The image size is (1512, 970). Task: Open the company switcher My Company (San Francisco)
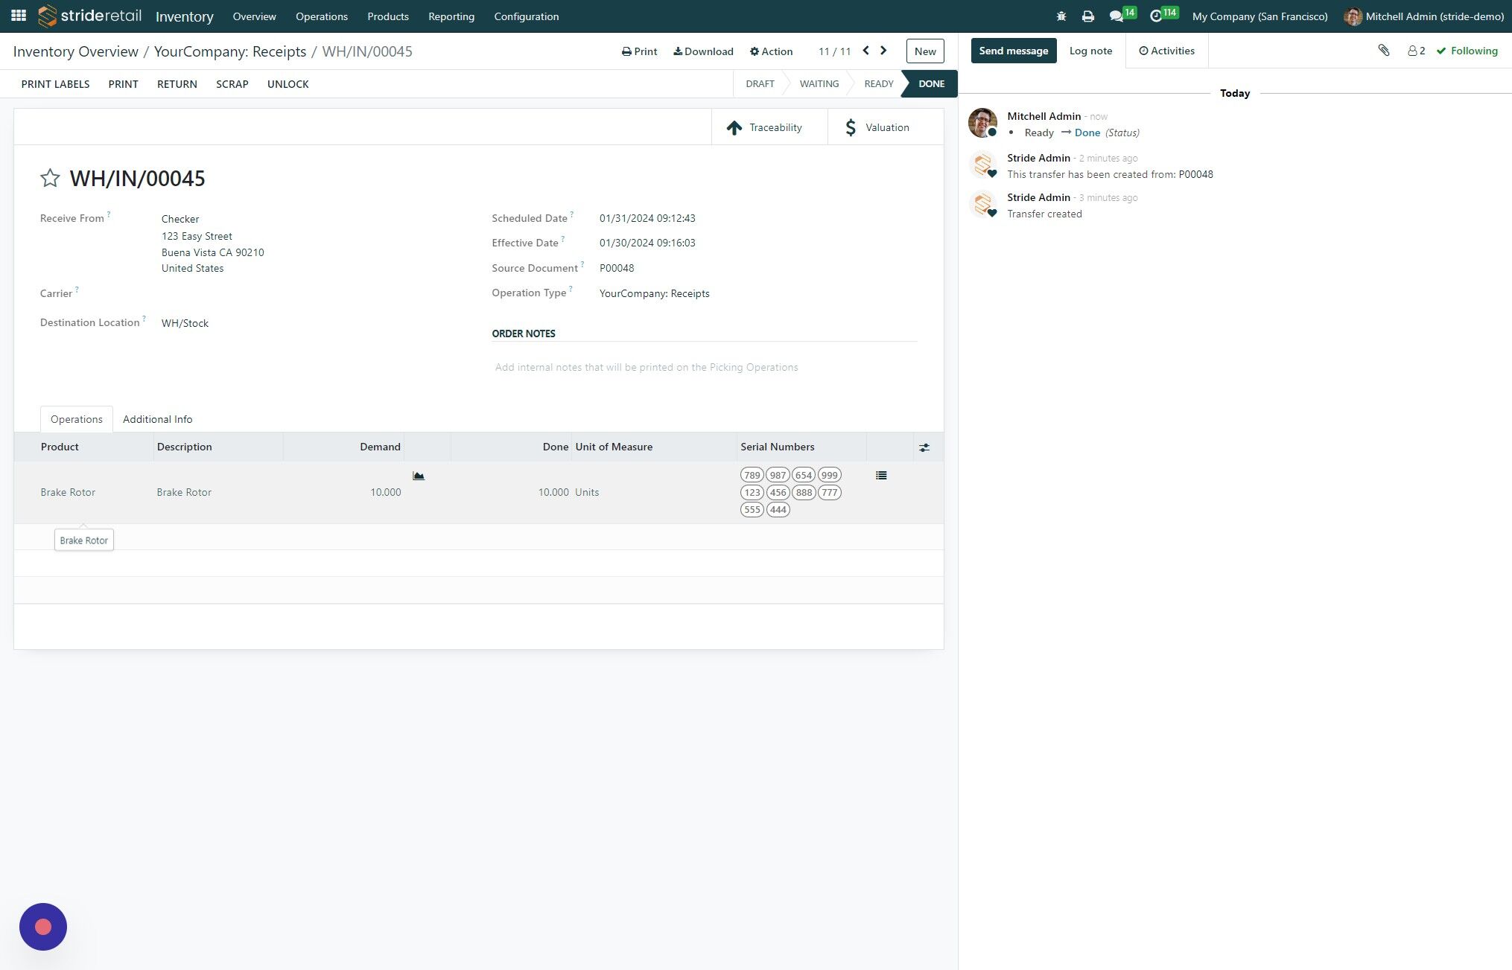tap(1260, 16)
